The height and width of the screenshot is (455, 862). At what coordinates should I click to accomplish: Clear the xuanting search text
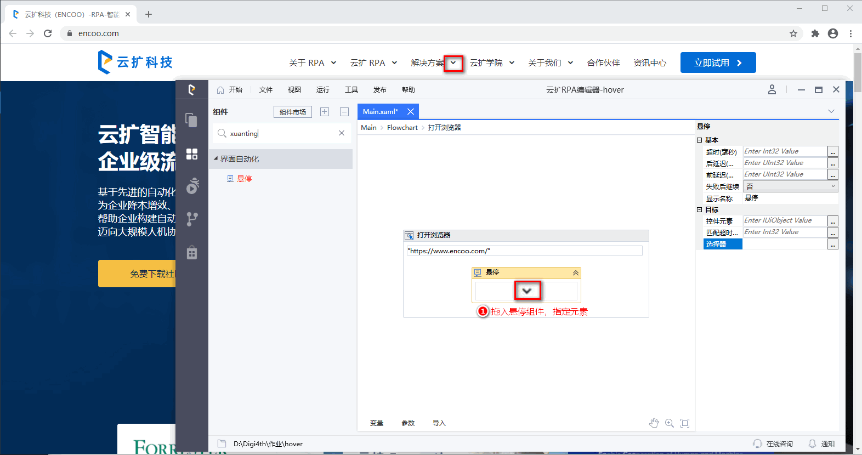click(342, 133)
